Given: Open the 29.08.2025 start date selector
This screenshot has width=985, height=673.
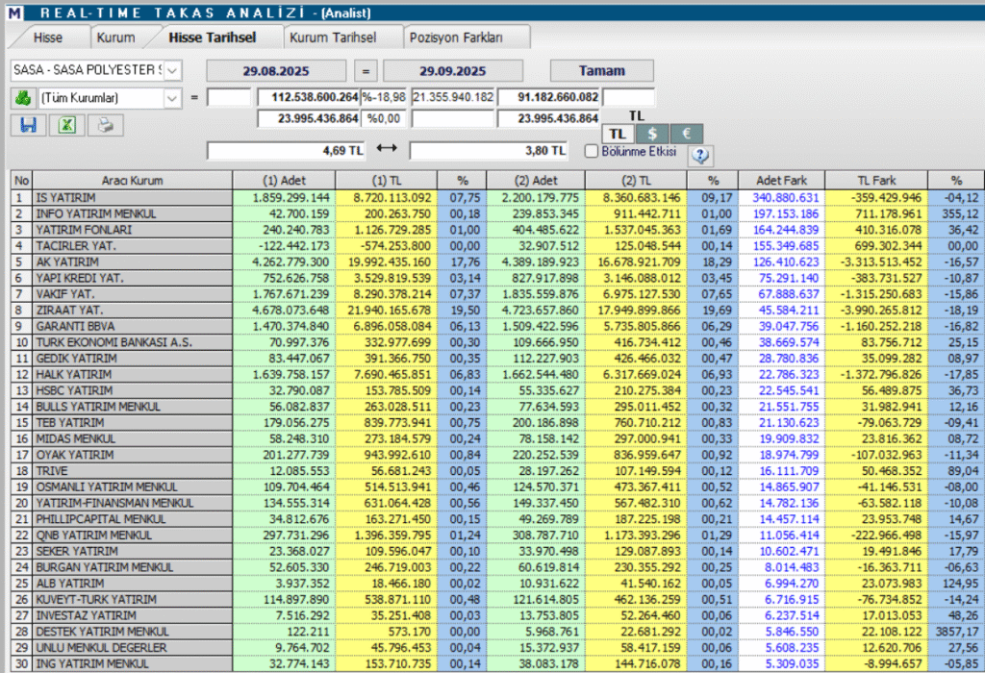Looking at the screenshot, I should (276, 69).
